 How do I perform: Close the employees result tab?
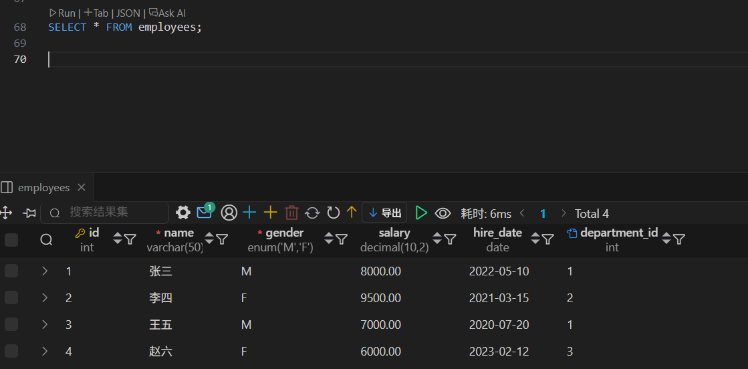click(82, 188)
